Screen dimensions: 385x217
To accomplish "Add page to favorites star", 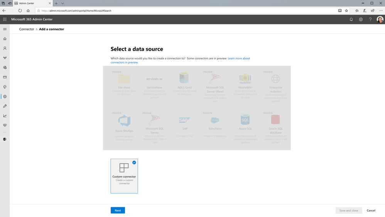I will click(x=346, y=10).
